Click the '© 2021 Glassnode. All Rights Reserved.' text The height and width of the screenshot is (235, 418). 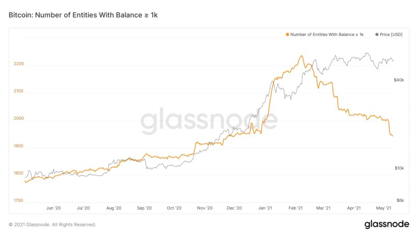coord(52,224)
